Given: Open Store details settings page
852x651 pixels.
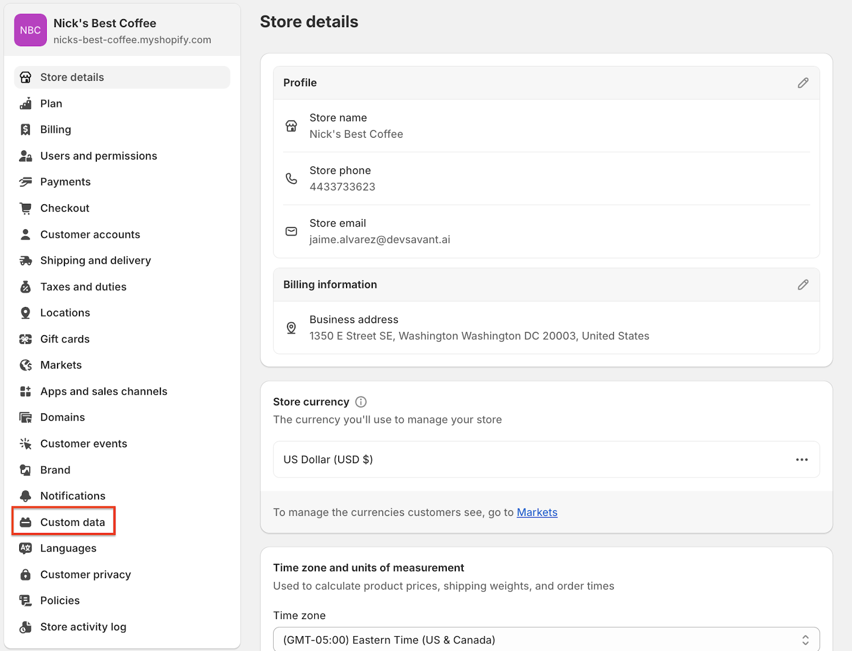Looking at the screenshot, I should click(122, 78).
